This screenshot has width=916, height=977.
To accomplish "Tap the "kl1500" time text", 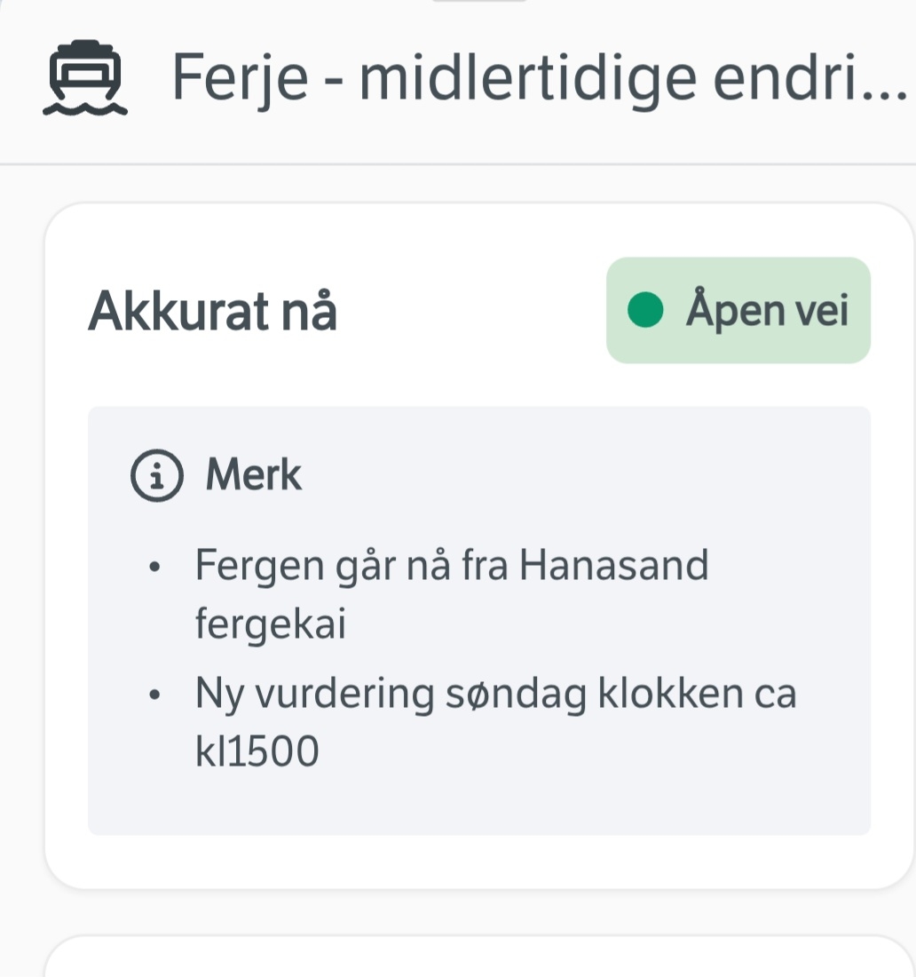I will click(257, 753).
